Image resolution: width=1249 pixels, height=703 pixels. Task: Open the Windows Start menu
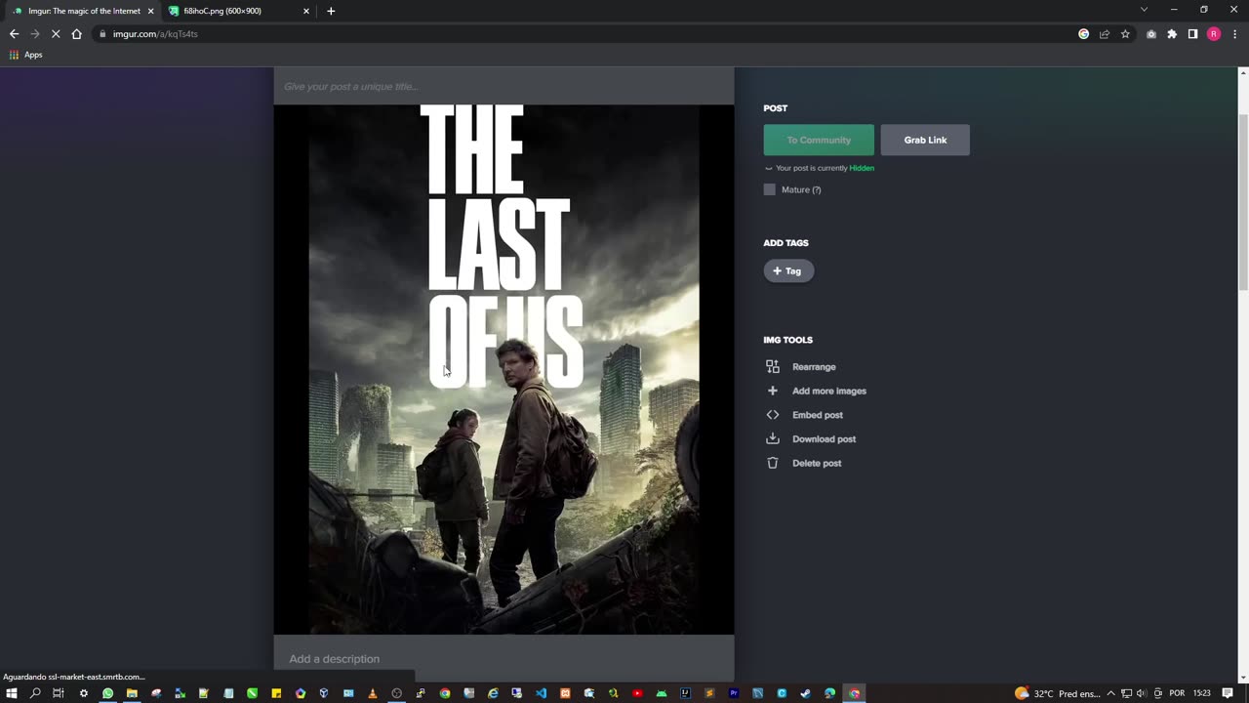[x=12, y=693]
